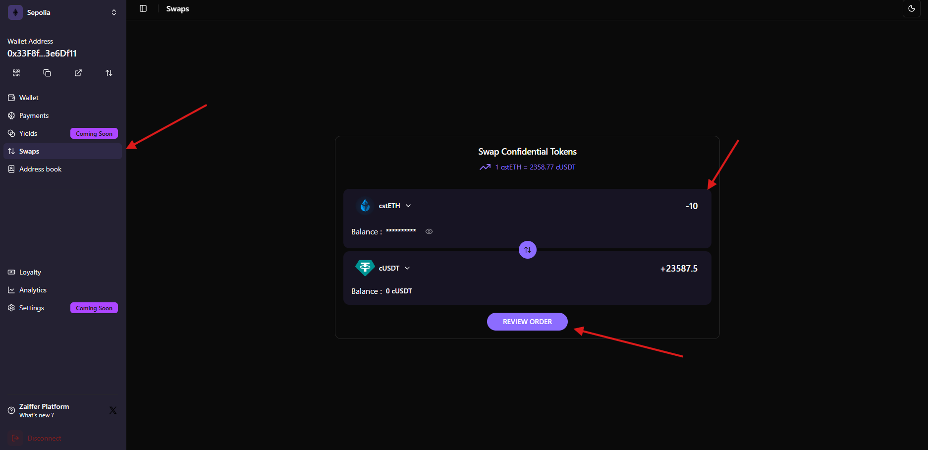Click the Zaiffer Platform help icon
This screenshot has width=928, height=450.
11,410
